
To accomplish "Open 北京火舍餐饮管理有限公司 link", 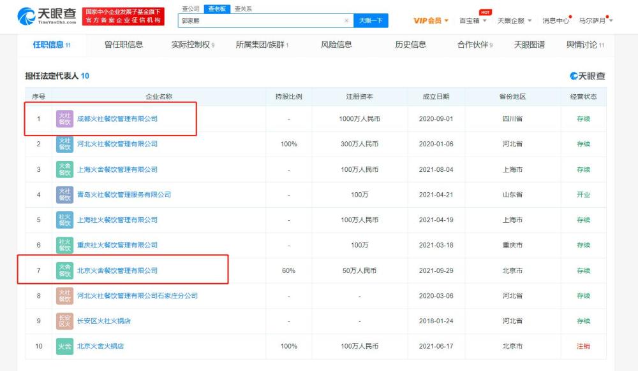I will pyautogui.click(x=117, y=270).
